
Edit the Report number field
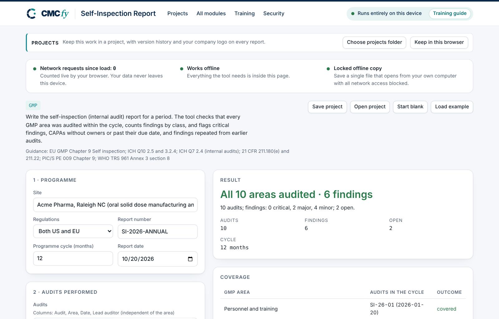tap(157, 232)
